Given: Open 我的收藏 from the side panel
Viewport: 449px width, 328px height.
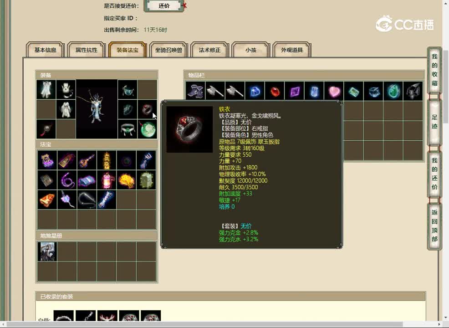Looking at the screenshot, I should [434, 70].
